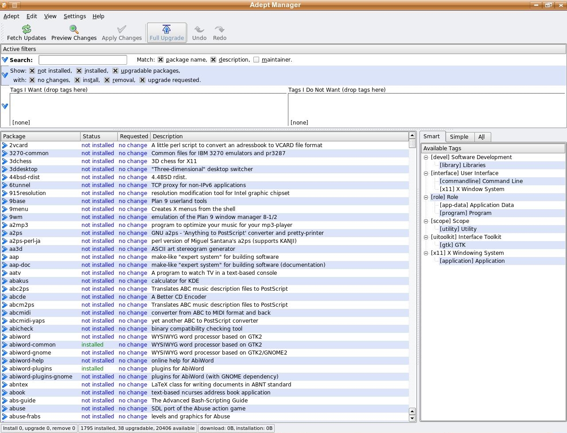The image size is (567, 433).
Task: Collapse the Search filter section arrow
Action: 5,60
